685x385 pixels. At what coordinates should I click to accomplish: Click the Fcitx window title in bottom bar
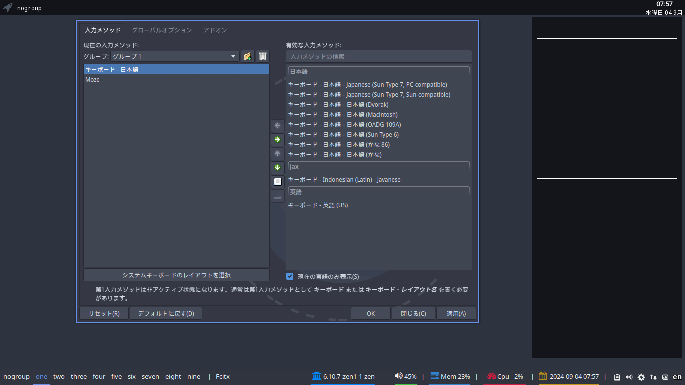coord(223,376)
